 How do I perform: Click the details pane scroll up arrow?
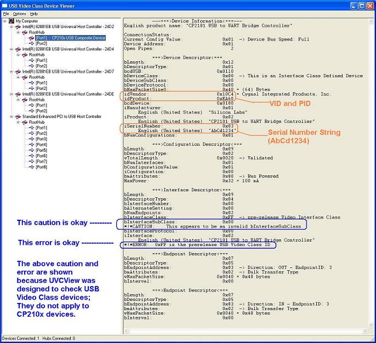(371, 21)
